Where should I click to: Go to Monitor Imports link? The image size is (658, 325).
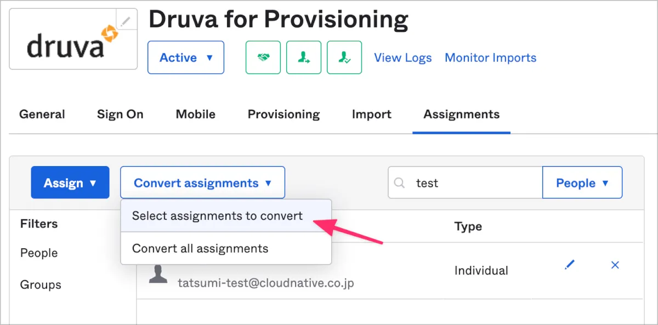tap(490, 58)
